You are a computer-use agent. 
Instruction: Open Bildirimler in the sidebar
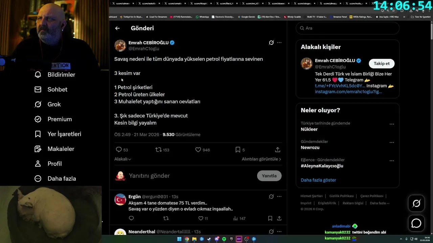click(55, 75)
